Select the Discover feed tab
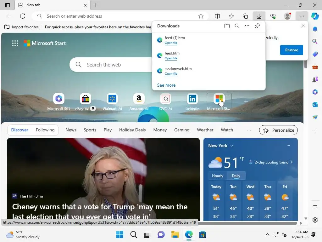 (20, 130)
